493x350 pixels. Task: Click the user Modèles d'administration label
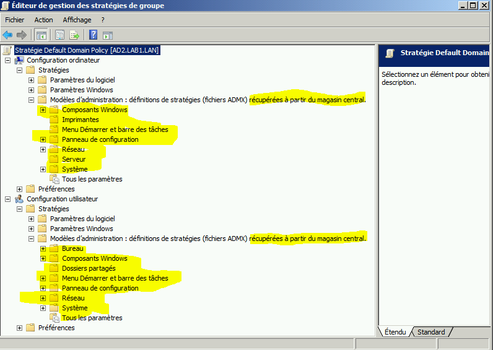pos(208,238)
